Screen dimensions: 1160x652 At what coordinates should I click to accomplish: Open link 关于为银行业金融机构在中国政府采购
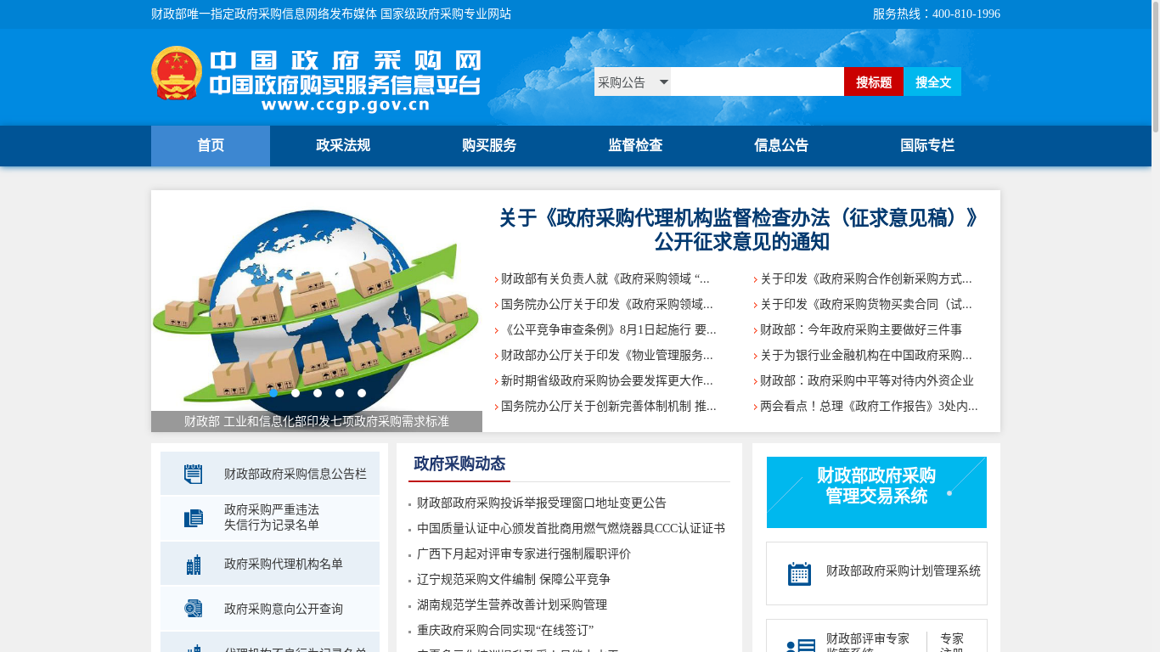click(865, 355)
